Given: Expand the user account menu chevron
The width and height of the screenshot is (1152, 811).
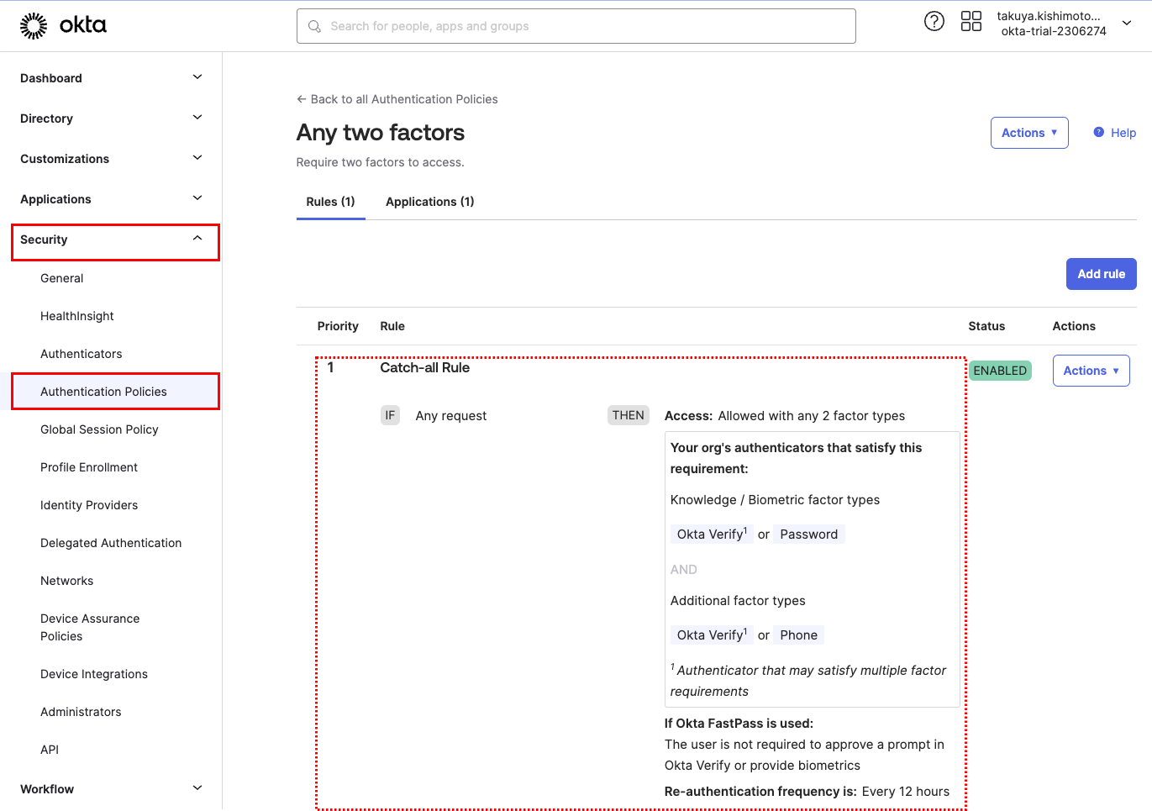Looking at the screenshot, I should click(1127, 24).
